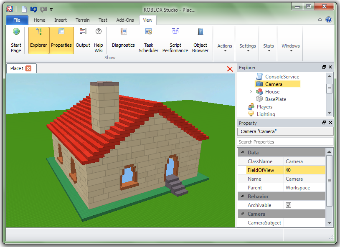Close the Place1 tab with red X
This screenshot has width=340, height=247.
tap(28, 68)
